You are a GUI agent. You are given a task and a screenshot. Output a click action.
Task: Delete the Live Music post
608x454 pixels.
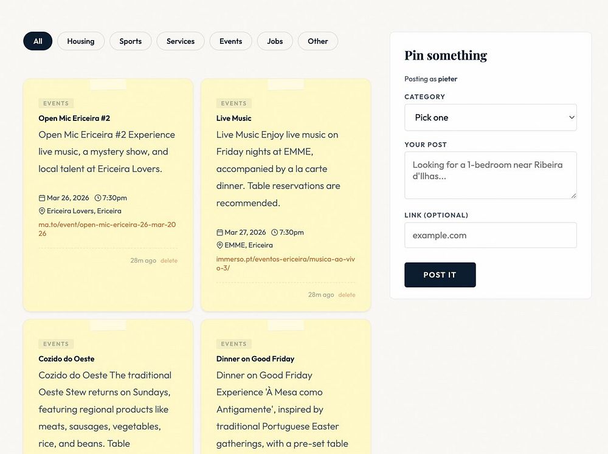[347, 295]
